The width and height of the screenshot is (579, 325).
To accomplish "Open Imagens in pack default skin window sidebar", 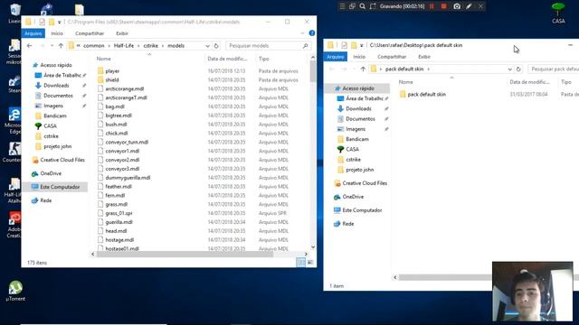I will [x=356, y=129].
